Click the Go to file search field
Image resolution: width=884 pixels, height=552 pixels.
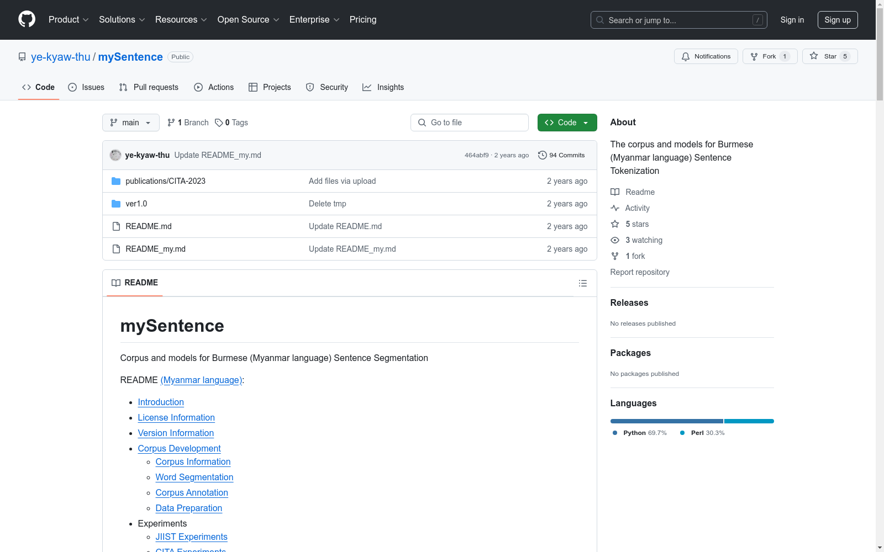[470, 123]
